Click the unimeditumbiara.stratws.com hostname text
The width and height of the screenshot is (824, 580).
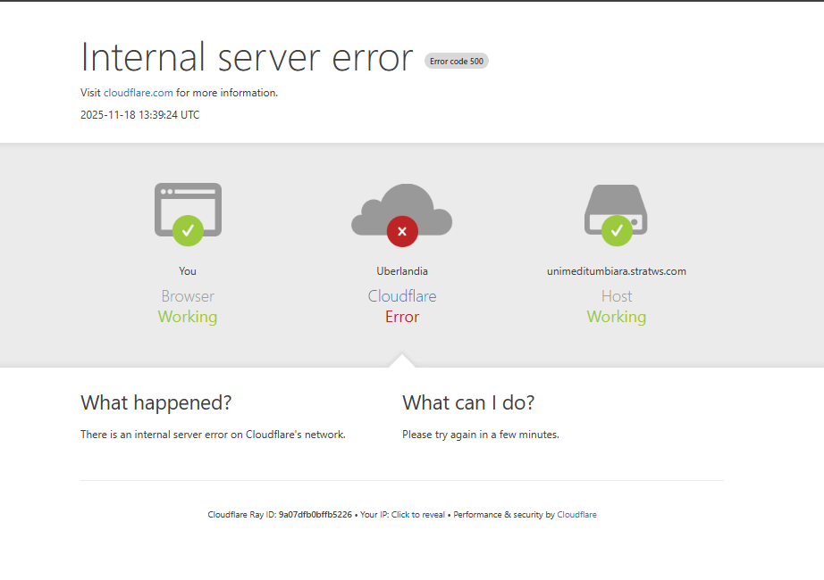coord(617,271)
